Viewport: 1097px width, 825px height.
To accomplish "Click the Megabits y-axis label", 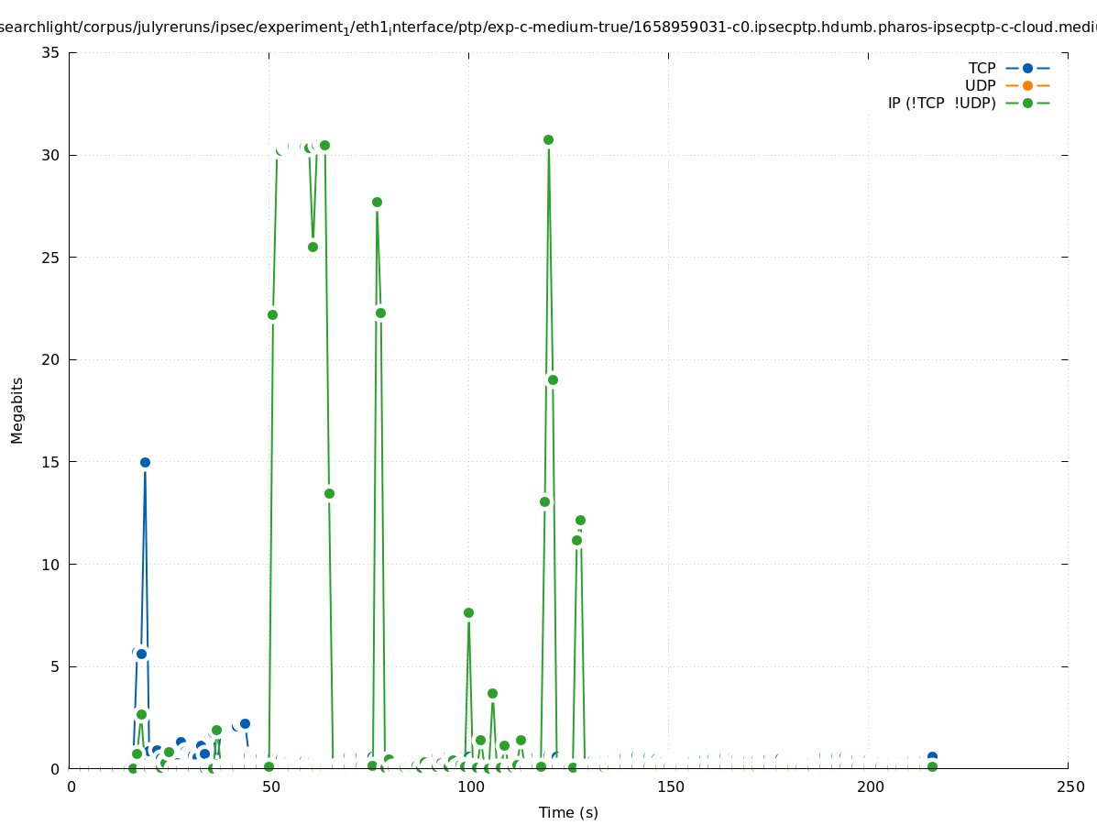I will pyautogui.click(x=17, y=410).
